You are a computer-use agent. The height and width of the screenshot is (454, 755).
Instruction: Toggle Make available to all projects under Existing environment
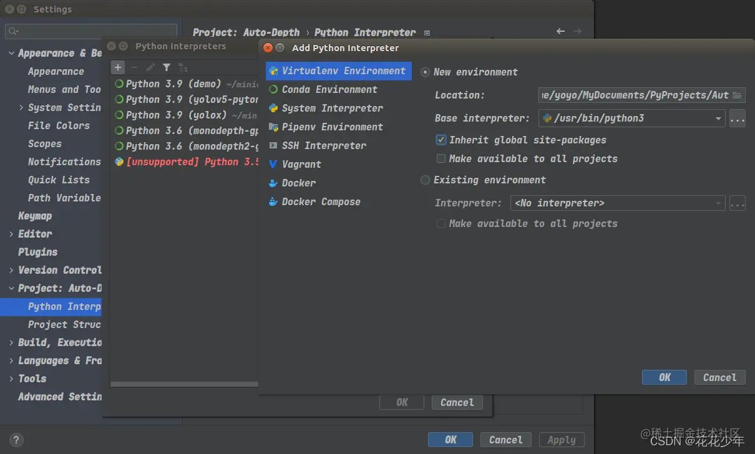441,223
